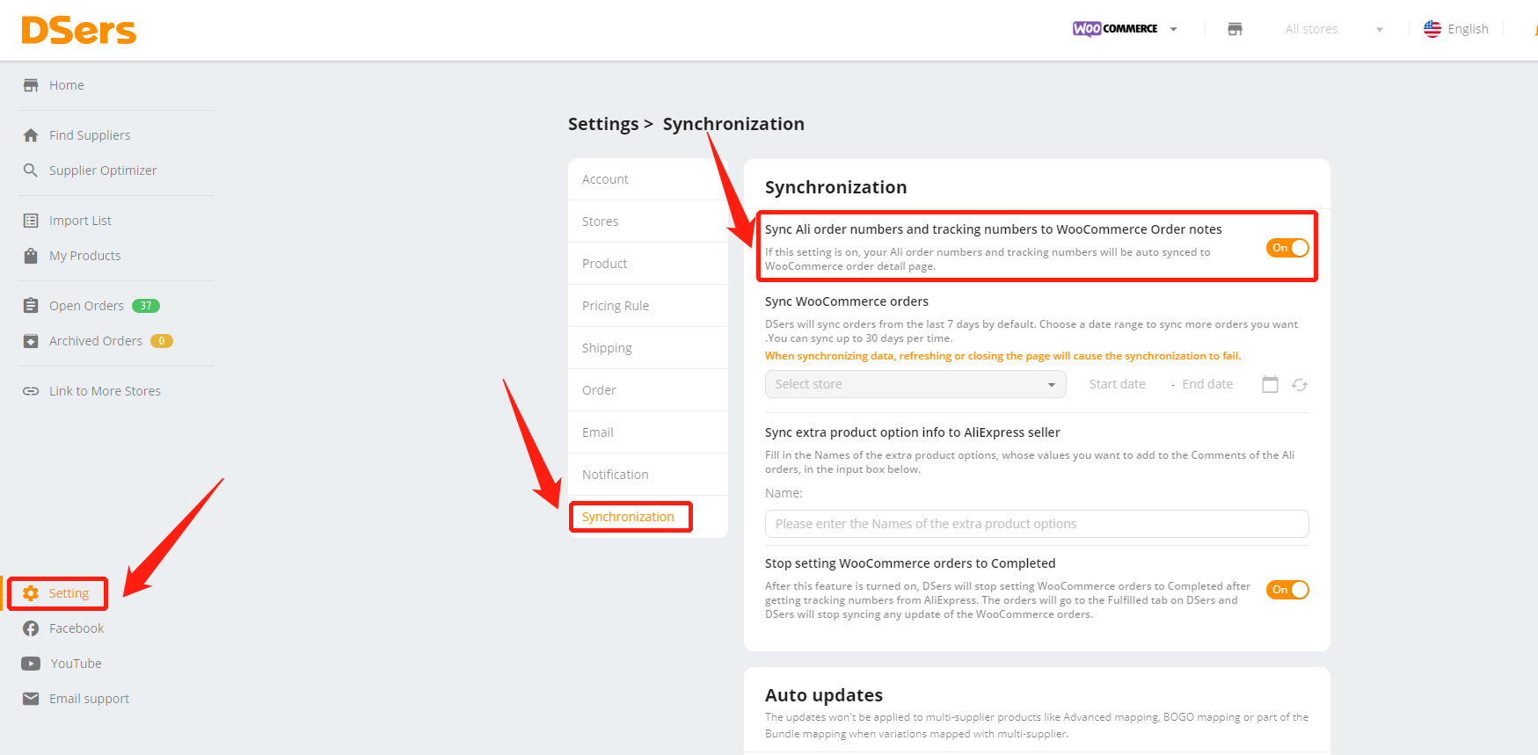Click the Email support envelope icon
1538x755 pixels.
pyautogui.click(x=31, y=699)
